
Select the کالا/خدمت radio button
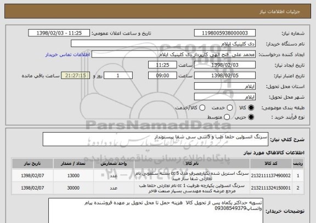pyautogui.click(x=202, y=108)
